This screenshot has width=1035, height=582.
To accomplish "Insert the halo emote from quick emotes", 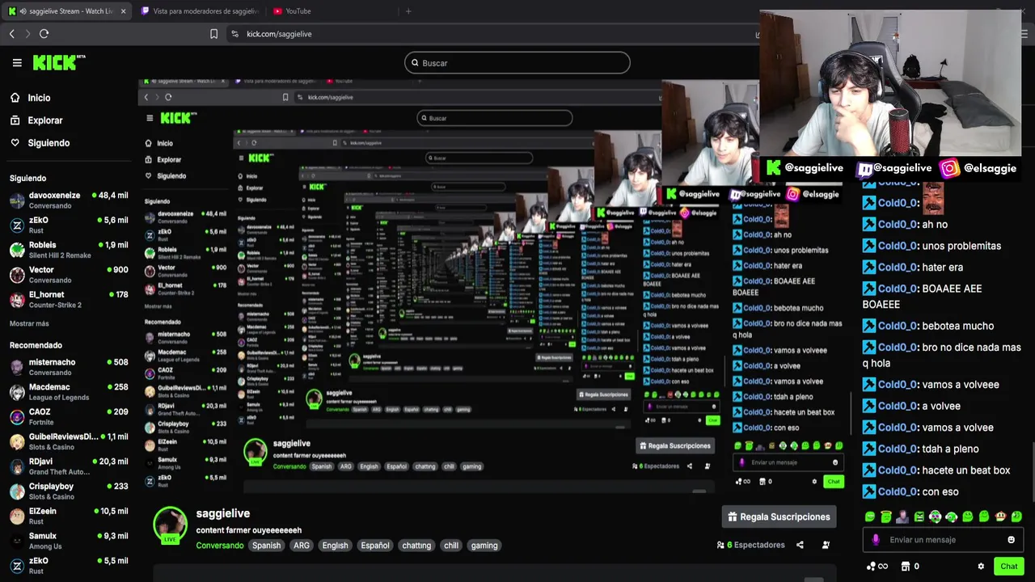I will point(886,517).
